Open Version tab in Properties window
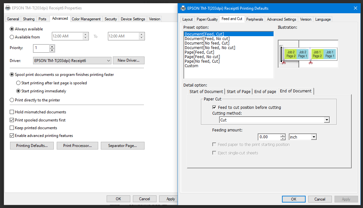Screen dimensions: 363x208 click(x=155, y=19)
